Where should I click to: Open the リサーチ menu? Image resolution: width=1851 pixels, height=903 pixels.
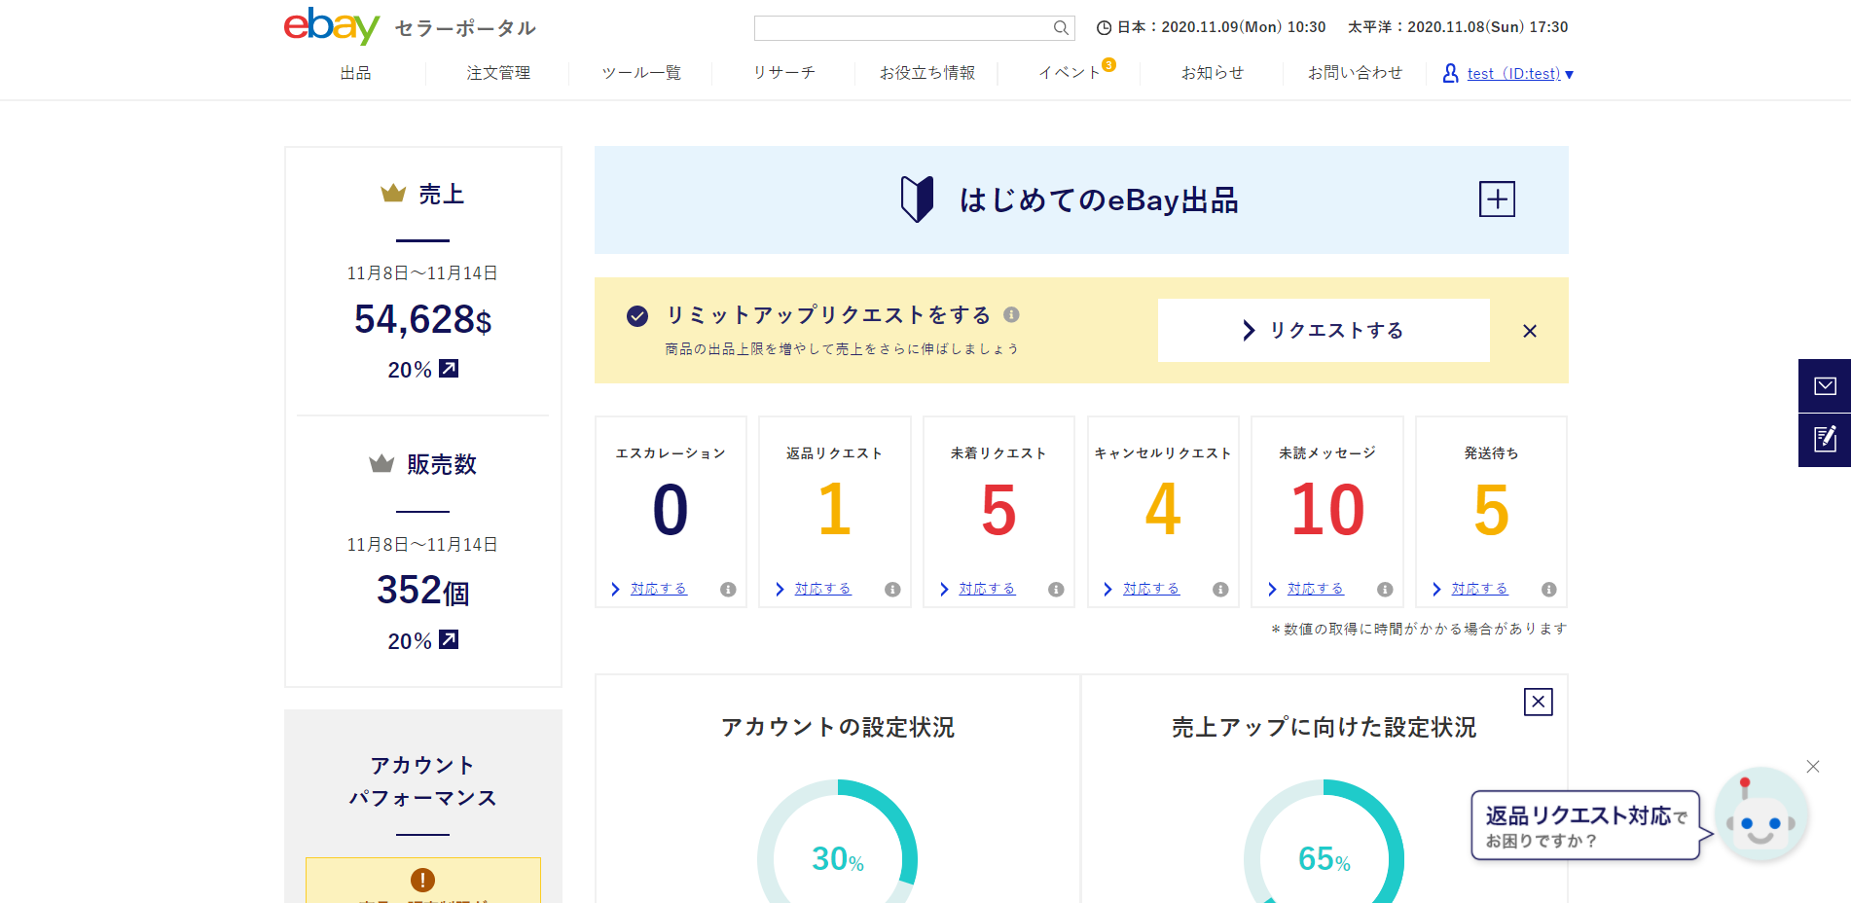[x=784, y=73]
